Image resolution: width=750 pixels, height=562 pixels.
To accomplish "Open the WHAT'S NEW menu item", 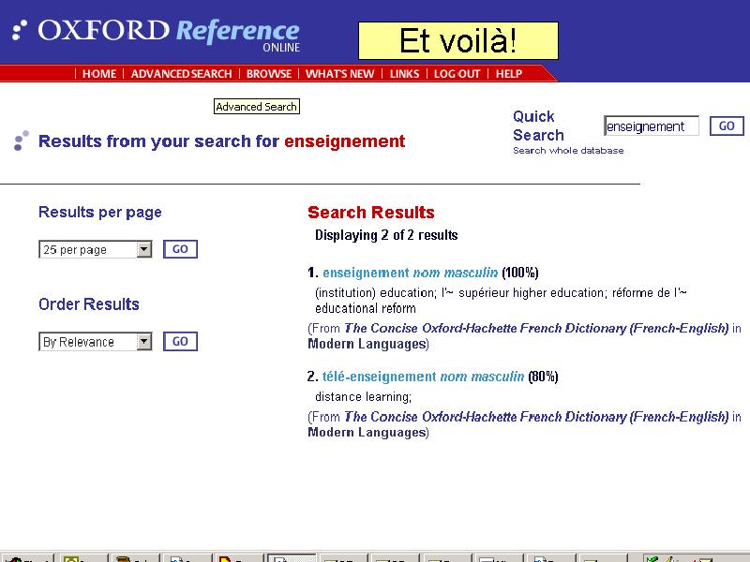I will (339, 74).
